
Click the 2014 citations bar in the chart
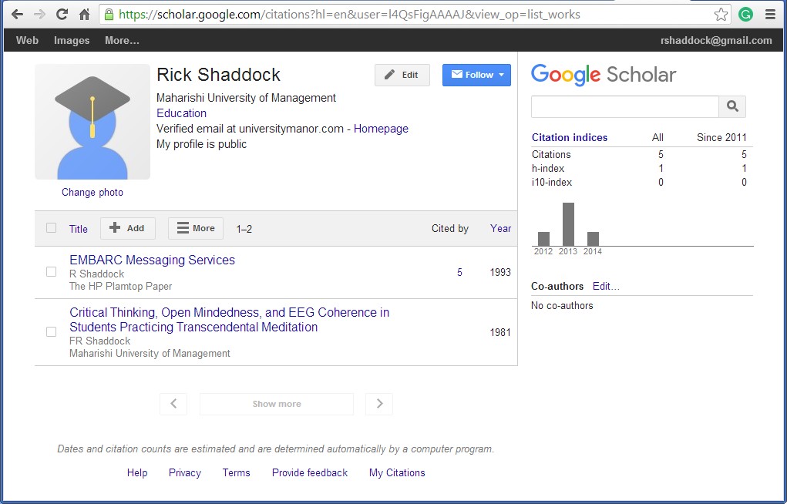593,239
